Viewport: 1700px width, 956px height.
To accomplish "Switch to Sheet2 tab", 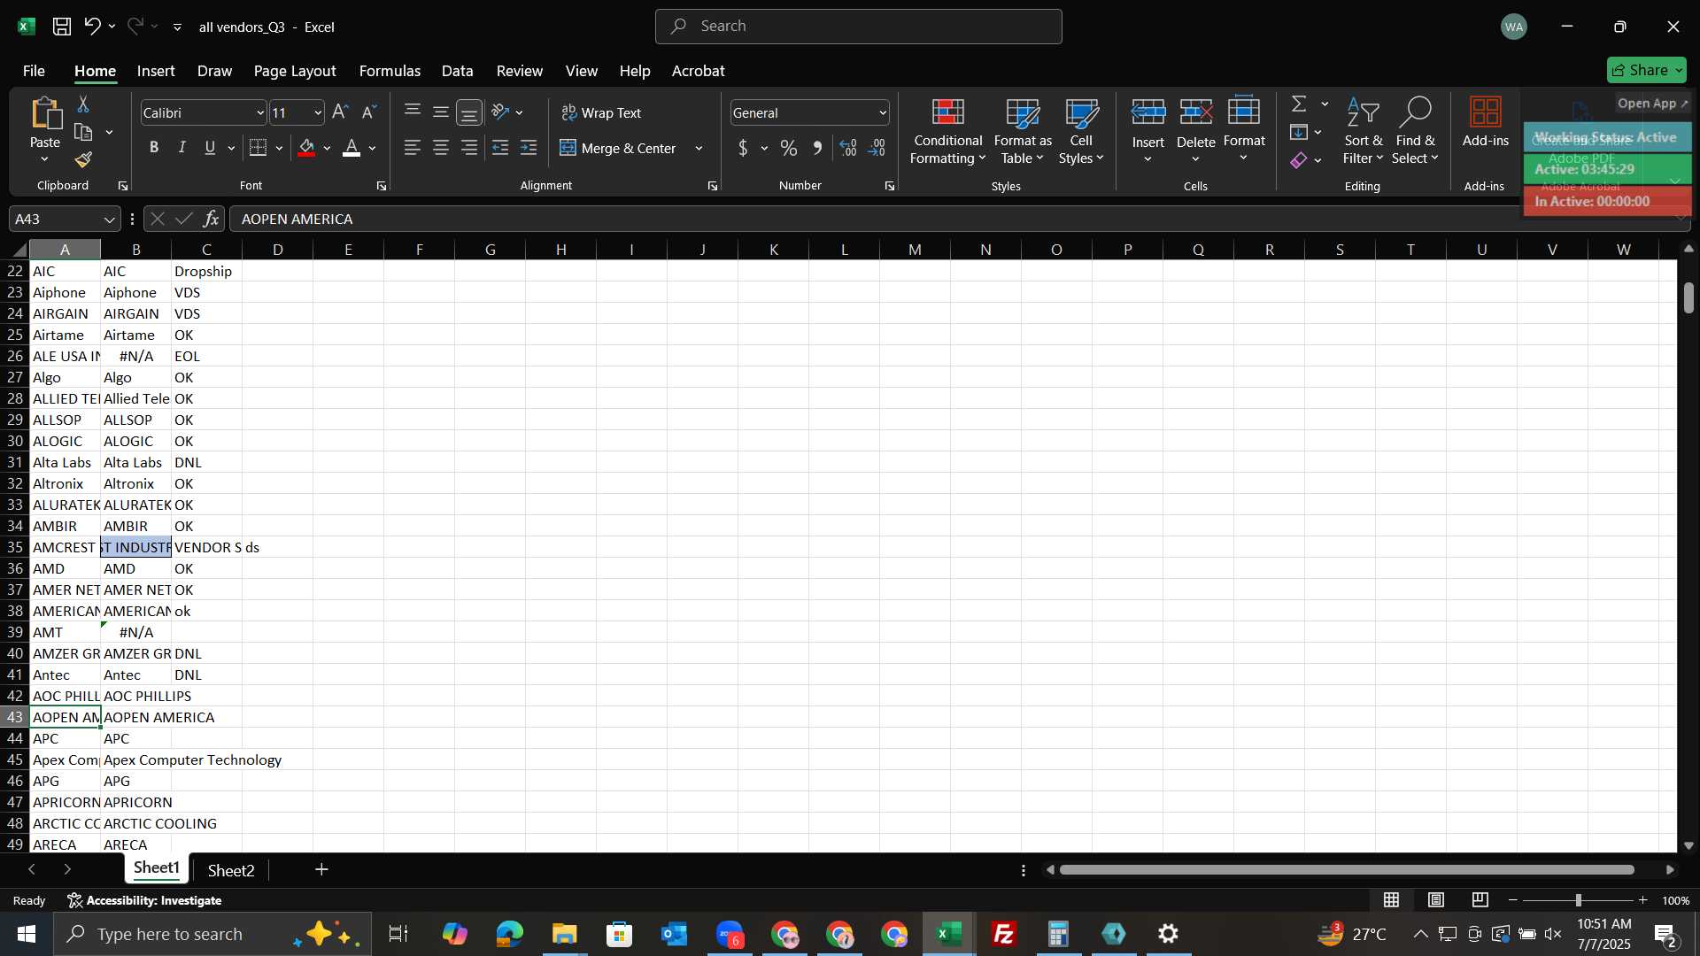I will click(231, 870).
